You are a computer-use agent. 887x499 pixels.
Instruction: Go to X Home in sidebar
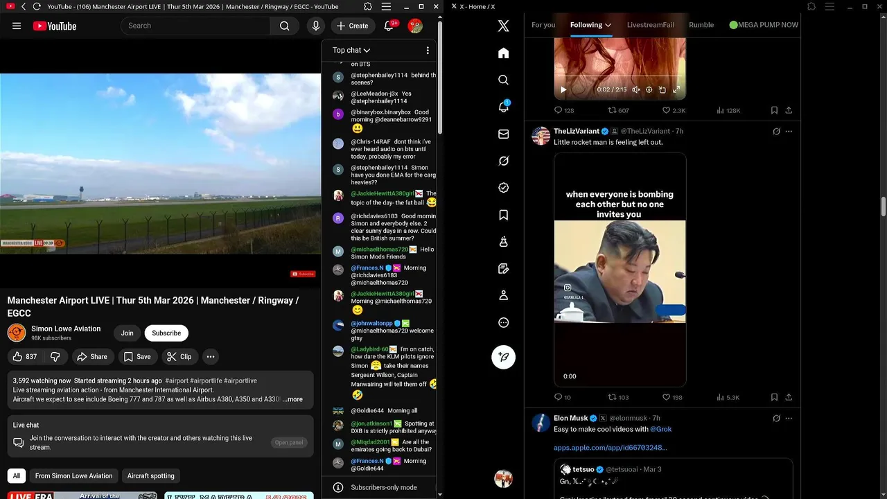pyautogui.click(x=504, y=53)
